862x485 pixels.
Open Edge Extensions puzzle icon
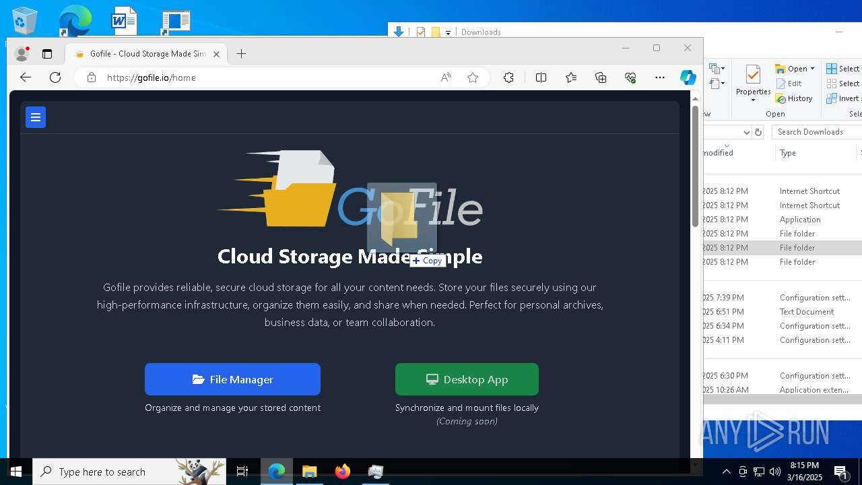point(508,77)
